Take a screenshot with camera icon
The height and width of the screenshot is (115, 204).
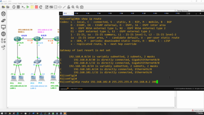pyautogui.click(x=82, y=7)
